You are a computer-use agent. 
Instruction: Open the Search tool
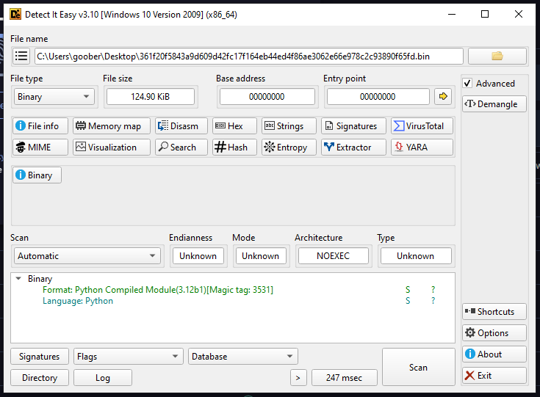pyautogui.click(x=181, y=147)
